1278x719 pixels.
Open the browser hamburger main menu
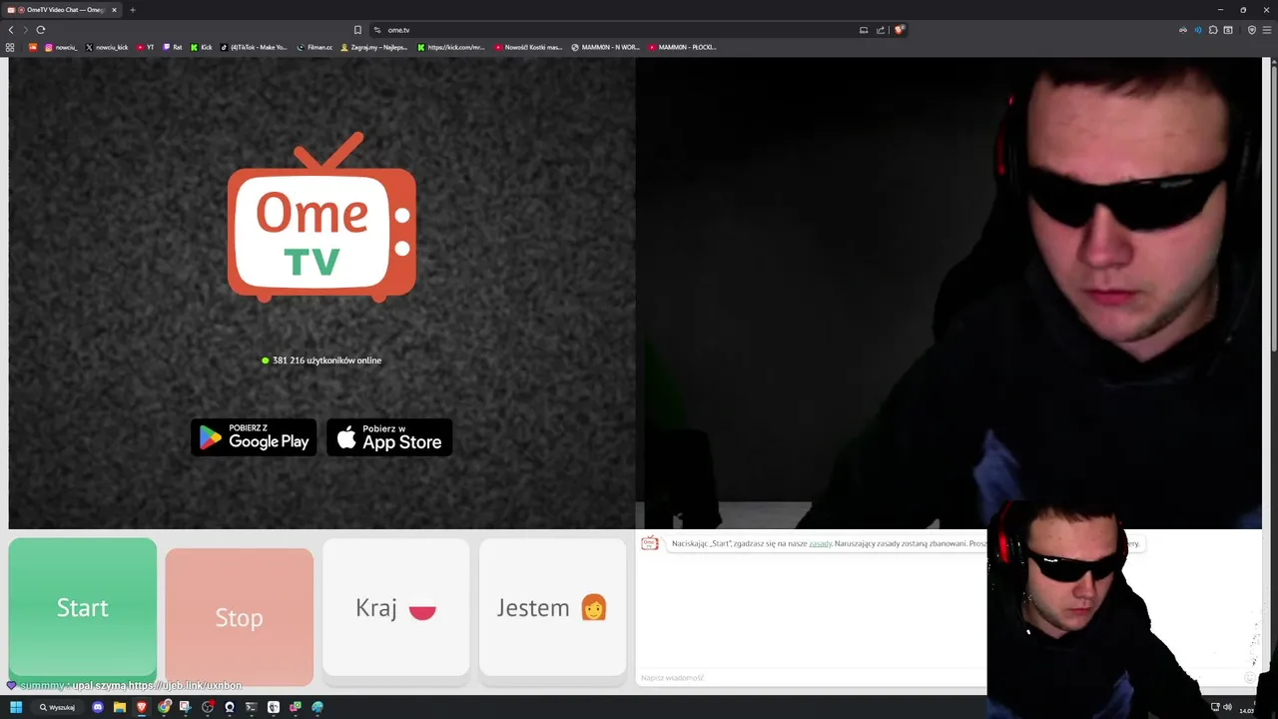point(1267,30)
